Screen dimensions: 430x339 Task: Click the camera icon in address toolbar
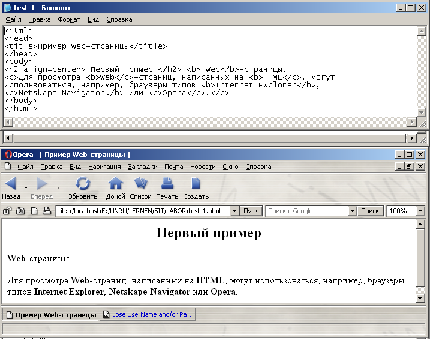click(20, 211)
